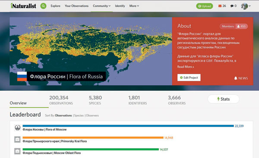This screenshot has width=259, height=158.
Task: Click the Primorsky Krai Flora project icon
Action: (x=18, y=139)
